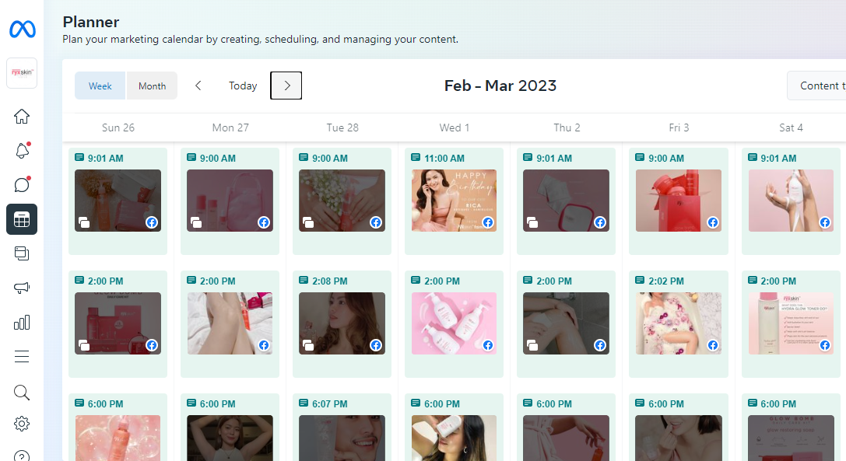Open Help question mark icon

[x=22, y=456]
